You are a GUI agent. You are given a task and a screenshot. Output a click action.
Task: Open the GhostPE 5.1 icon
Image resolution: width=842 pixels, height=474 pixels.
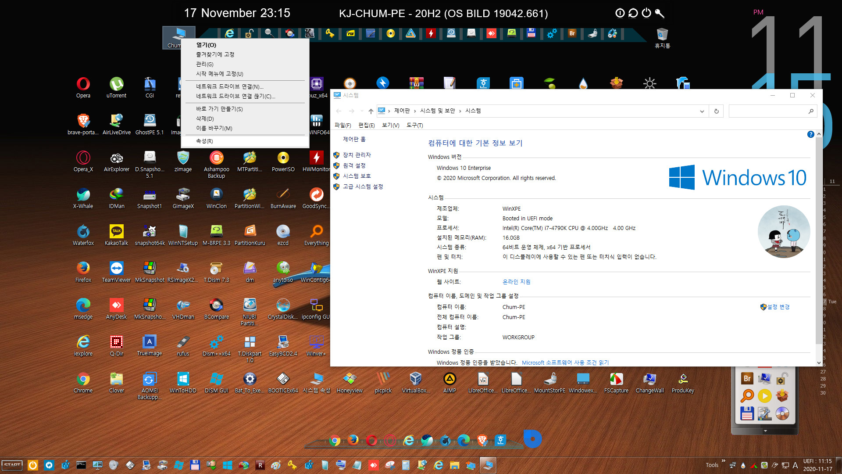[150, 124]
